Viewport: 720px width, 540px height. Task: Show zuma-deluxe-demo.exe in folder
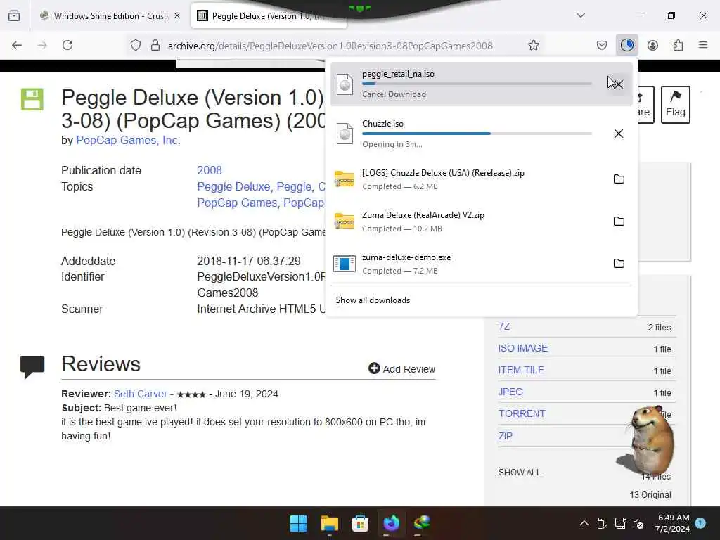(619, 264)
